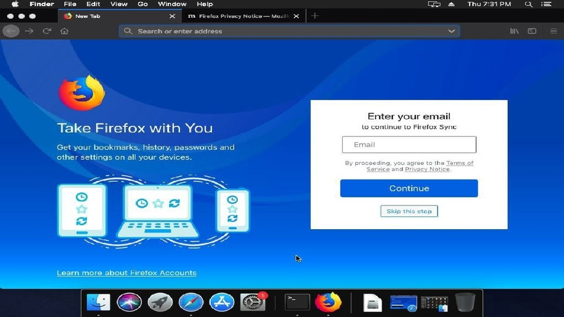Viewport: 564px width, 317px height.
Task: Open Spotlight search in menu bar
Action: [529, 4]
